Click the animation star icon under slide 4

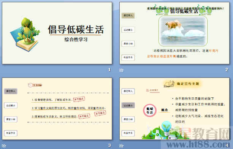click(121, 146)
